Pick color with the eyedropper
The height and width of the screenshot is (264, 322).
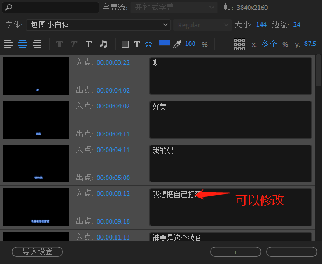[177, 44]
